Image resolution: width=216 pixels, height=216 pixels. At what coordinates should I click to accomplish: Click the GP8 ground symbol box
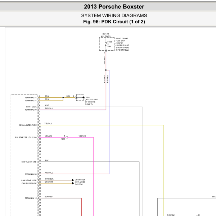80,97
